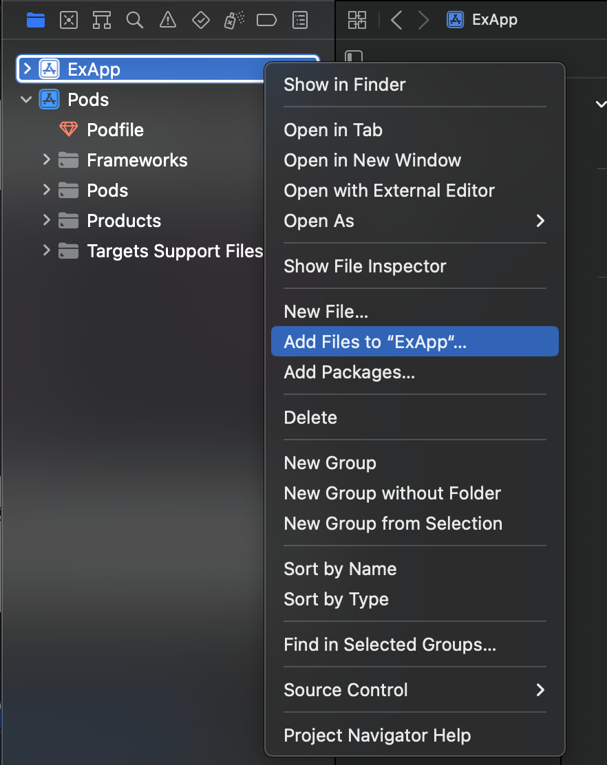The width and height of the screenshot is (607, 765).
Task: Click the Products folder icon
Action: (68, 221)
